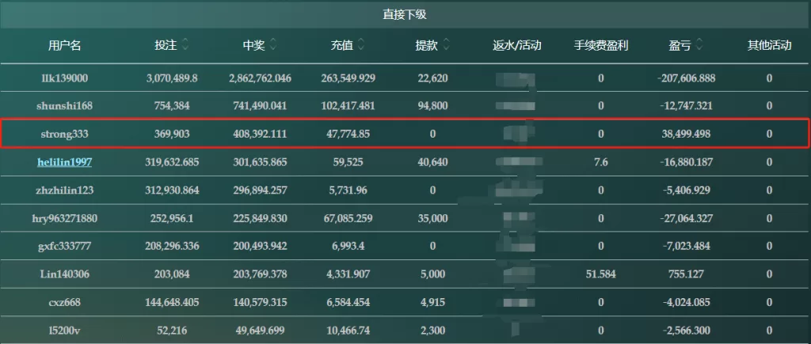Sort by 中奖 column sort icon

click(x=273, y=46)
